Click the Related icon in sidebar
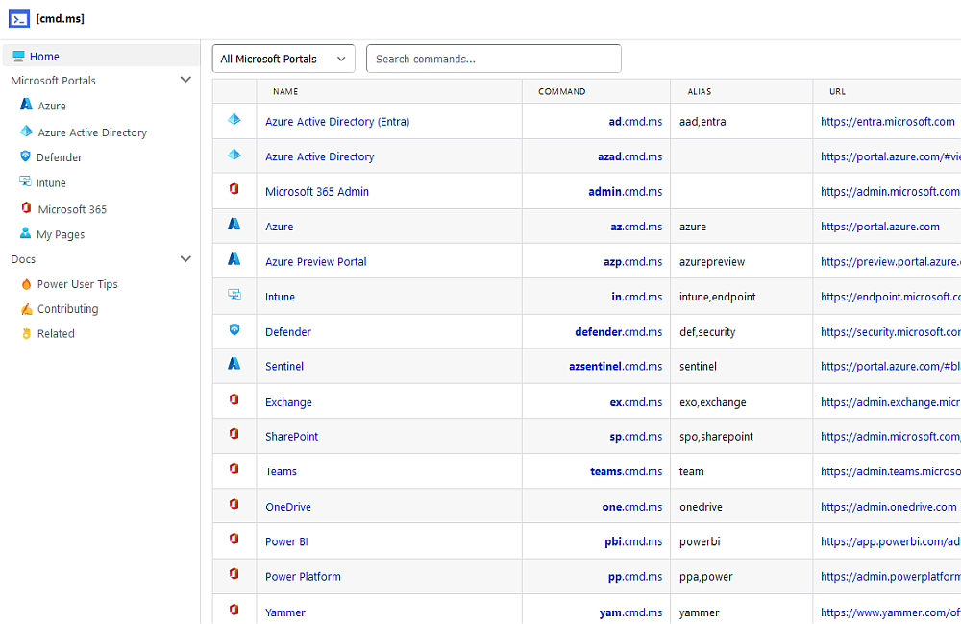The width and height of the screenshot is (961, 624). pos(26,334)
